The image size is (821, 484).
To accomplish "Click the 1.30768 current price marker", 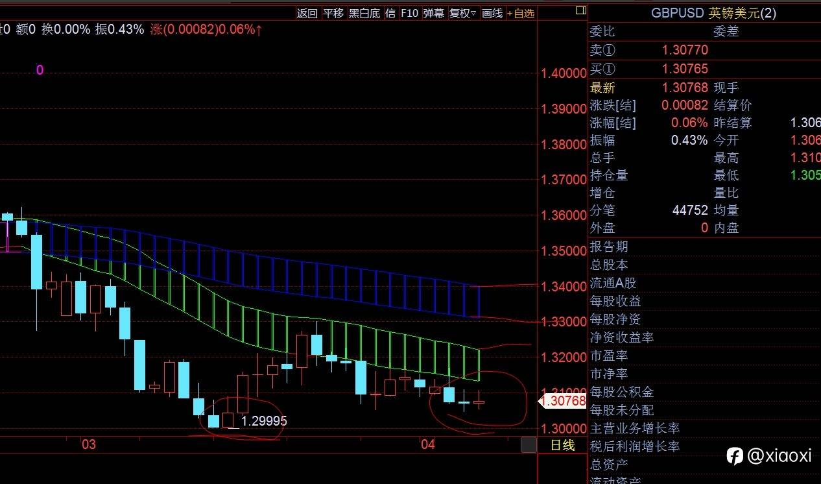I will [564, 401].
